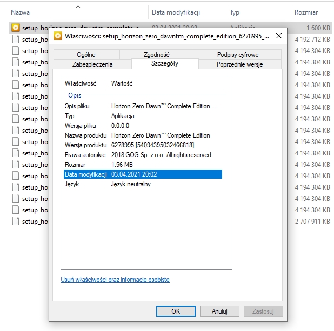Confirm with the OK button
The height and width of the screenshot is (331, 334).
(176, 311)
